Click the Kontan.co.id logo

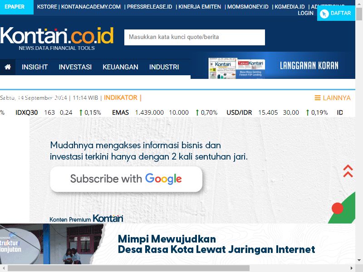pyautogui.click(x=57, y=38)
